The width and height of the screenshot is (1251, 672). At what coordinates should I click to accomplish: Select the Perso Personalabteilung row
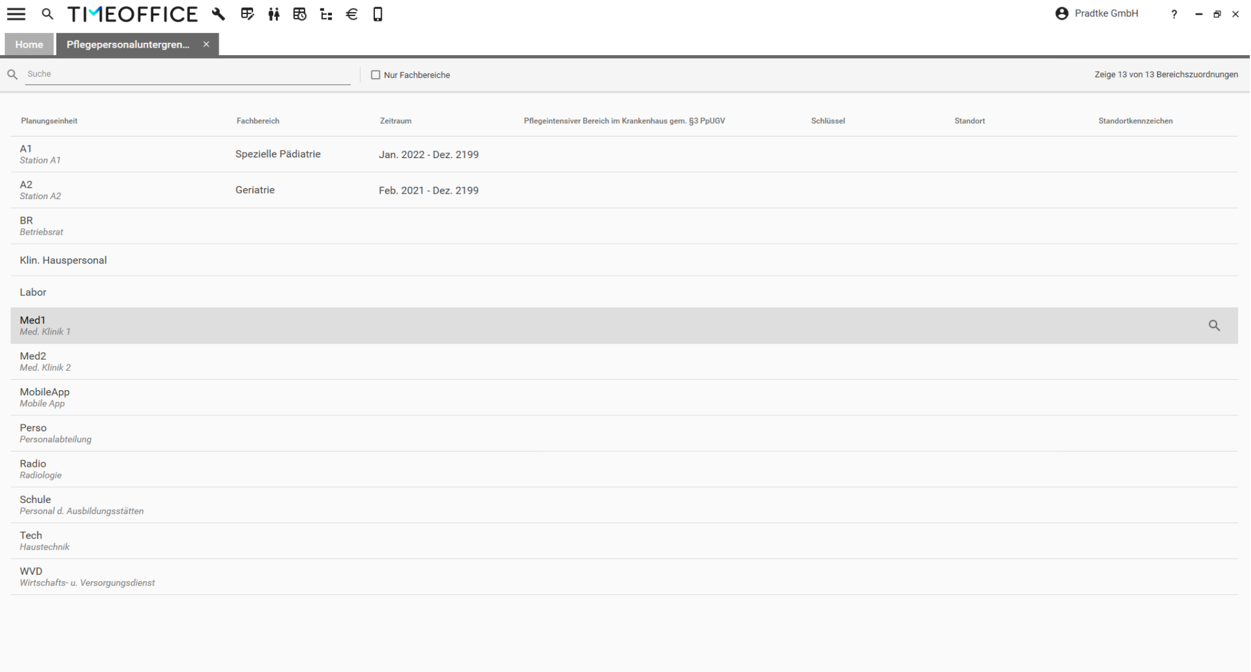pyautogui.click(x=624, y=433)
